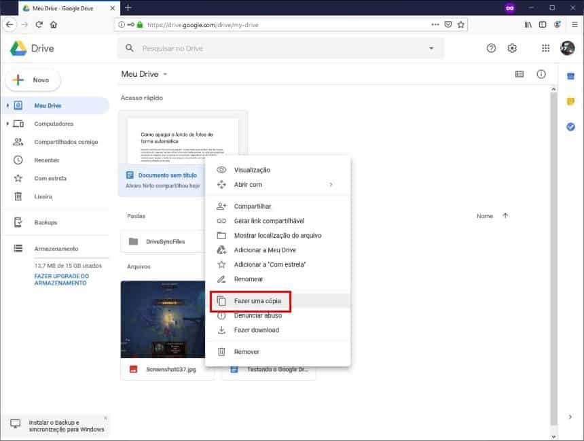This screenshot has height=441, width=584.
Task: Select Denunciar abuso option
Action: (278, 315)
